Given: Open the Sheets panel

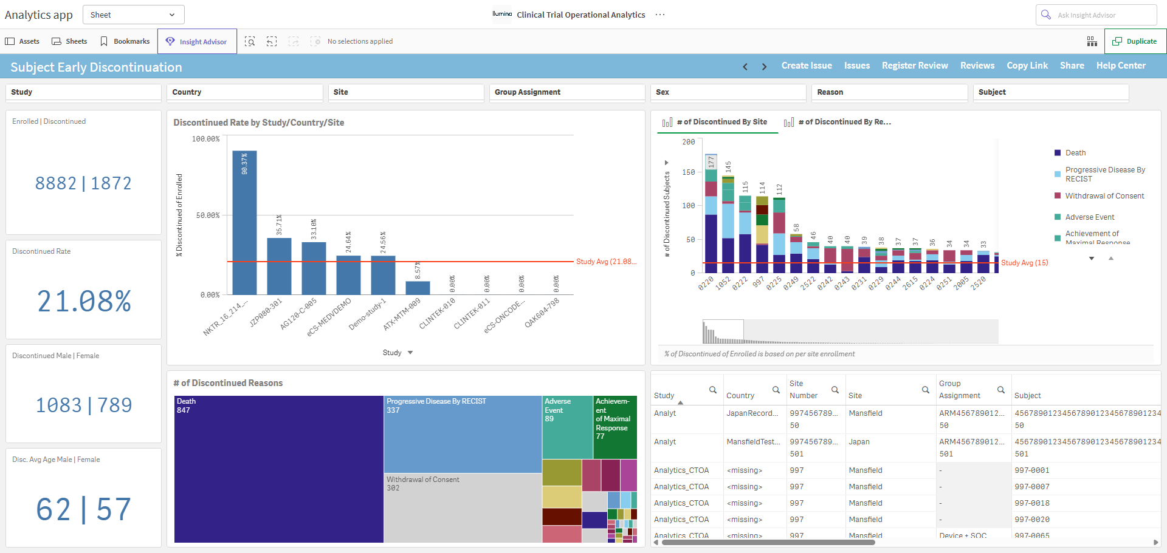Looking at the screenshot, I should click(69, 41).
